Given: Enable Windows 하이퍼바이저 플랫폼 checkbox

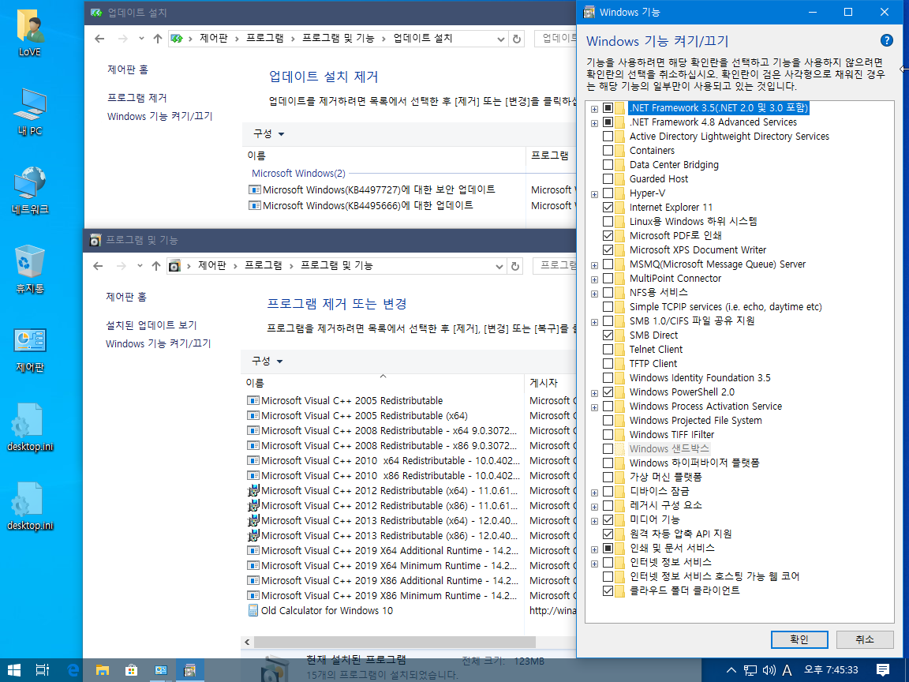Looking at the screenshot, I should [x=608, y=463].
